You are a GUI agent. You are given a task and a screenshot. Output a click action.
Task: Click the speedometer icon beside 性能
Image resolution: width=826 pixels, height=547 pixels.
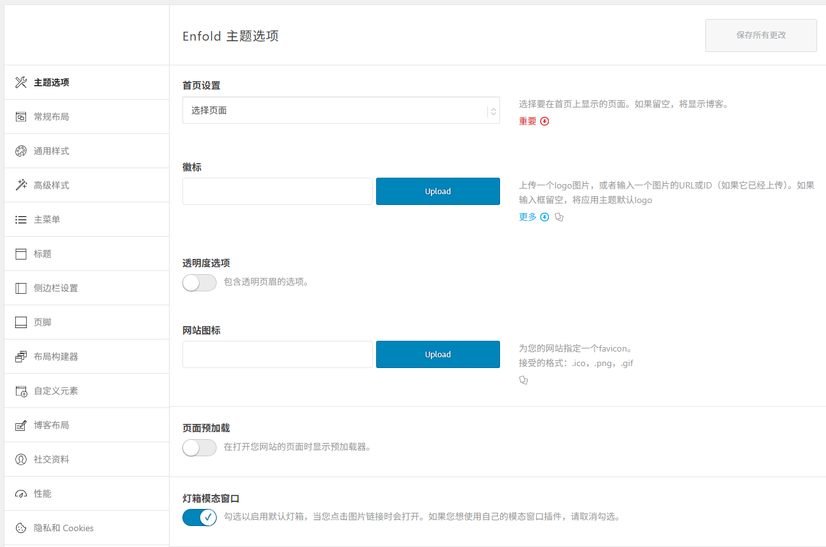click(21, 494)
